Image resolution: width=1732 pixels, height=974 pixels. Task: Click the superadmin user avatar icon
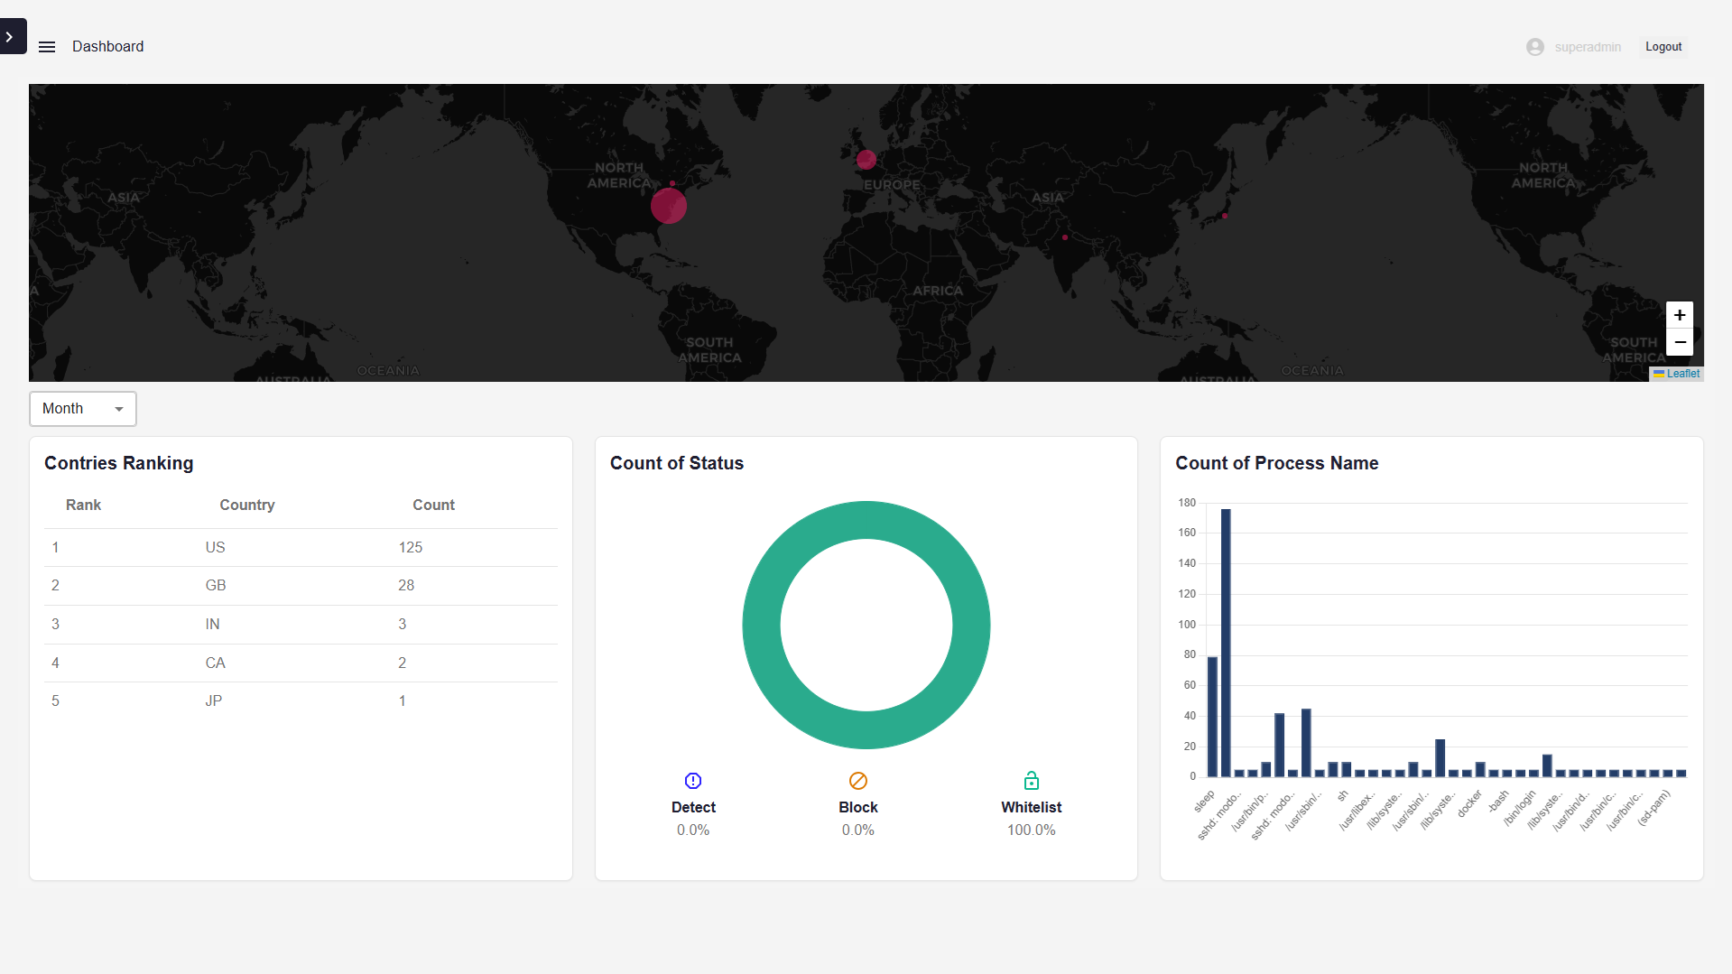tap(1534, 47)
